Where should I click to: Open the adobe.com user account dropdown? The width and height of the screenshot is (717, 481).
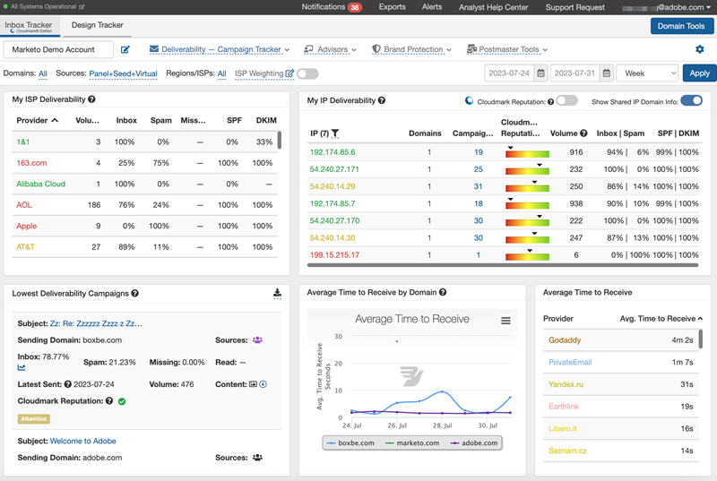[667, 7]
